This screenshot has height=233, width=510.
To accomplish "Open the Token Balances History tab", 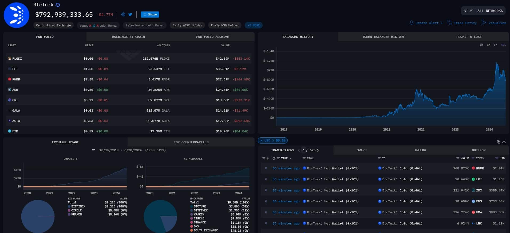I will pos(383,37).
